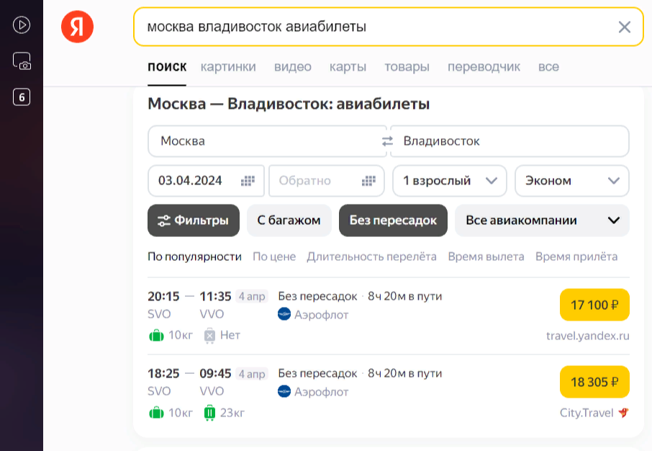Click Aeroflot logo on 20:15 flight
Screen dimensions: 652x451
pyautogui.click(x=284, y=314)
